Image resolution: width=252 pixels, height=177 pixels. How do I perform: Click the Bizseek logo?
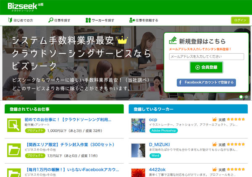coord(25,7)
